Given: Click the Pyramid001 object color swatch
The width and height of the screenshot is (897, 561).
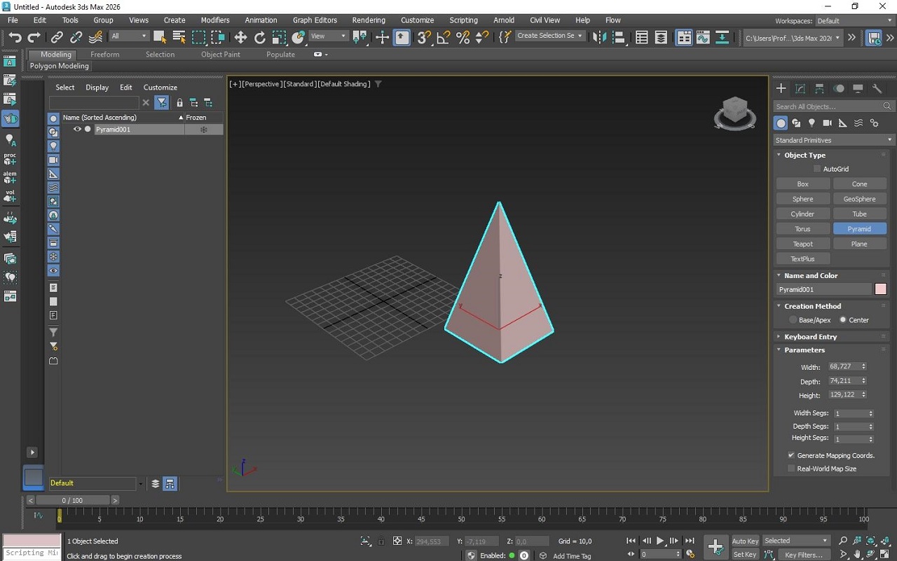Looking at the screenshot, I should click(881, 289).
